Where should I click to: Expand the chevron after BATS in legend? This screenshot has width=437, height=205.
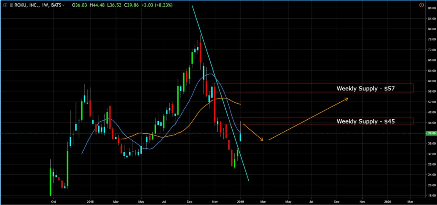tap(64, 5)
